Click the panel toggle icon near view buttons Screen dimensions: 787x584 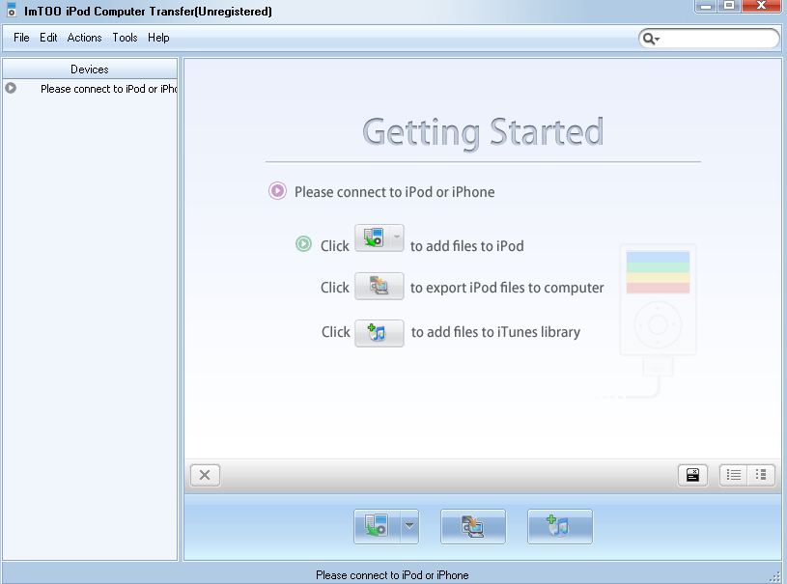point(692,475)
